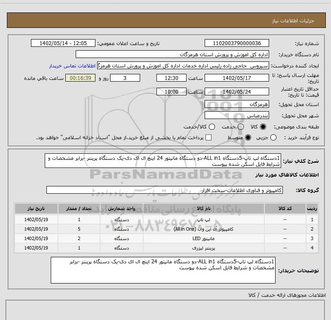Click the پرینتر لیزری item cell
Viewport: 331px width, 320px height.
click(x=203, y=248)
